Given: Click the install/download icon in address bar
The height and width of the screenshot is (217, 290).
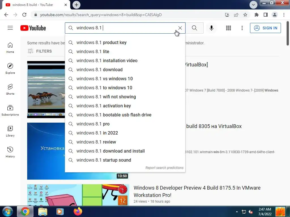Looking at the screenshot, I should click(227, 15).
